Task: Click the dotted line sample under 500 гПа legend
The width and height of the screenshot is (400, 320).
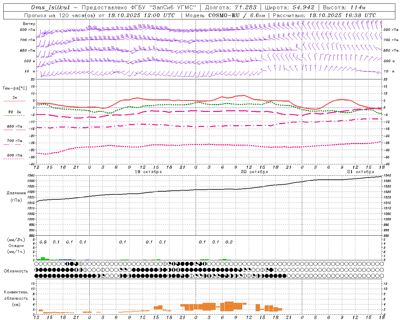Action: click(14, 159)
